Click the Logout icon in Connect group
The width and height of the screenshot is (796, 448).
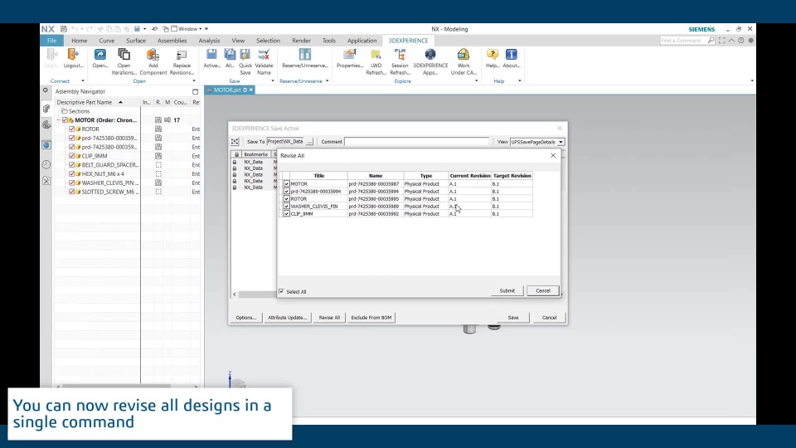(x=73, y=55)
